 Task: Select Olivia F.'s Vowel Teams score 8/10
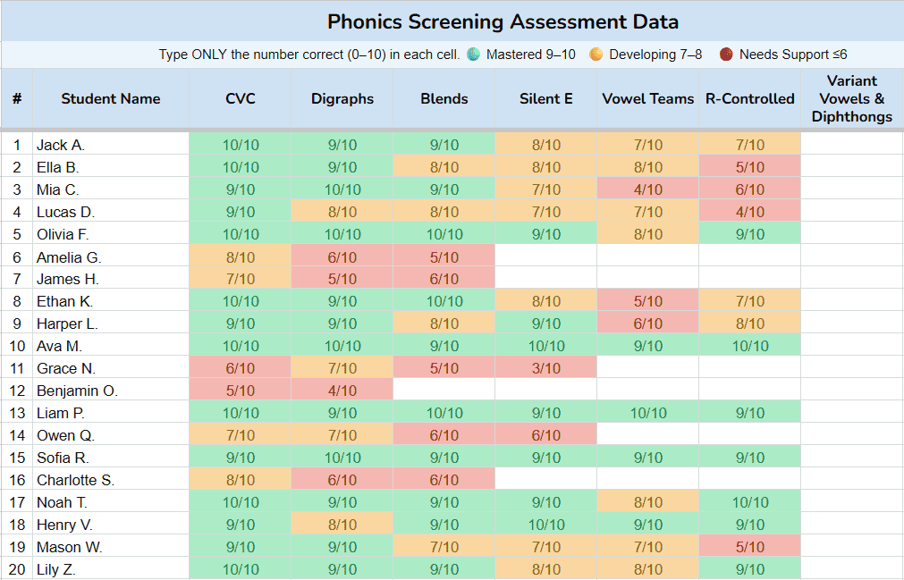648,234
